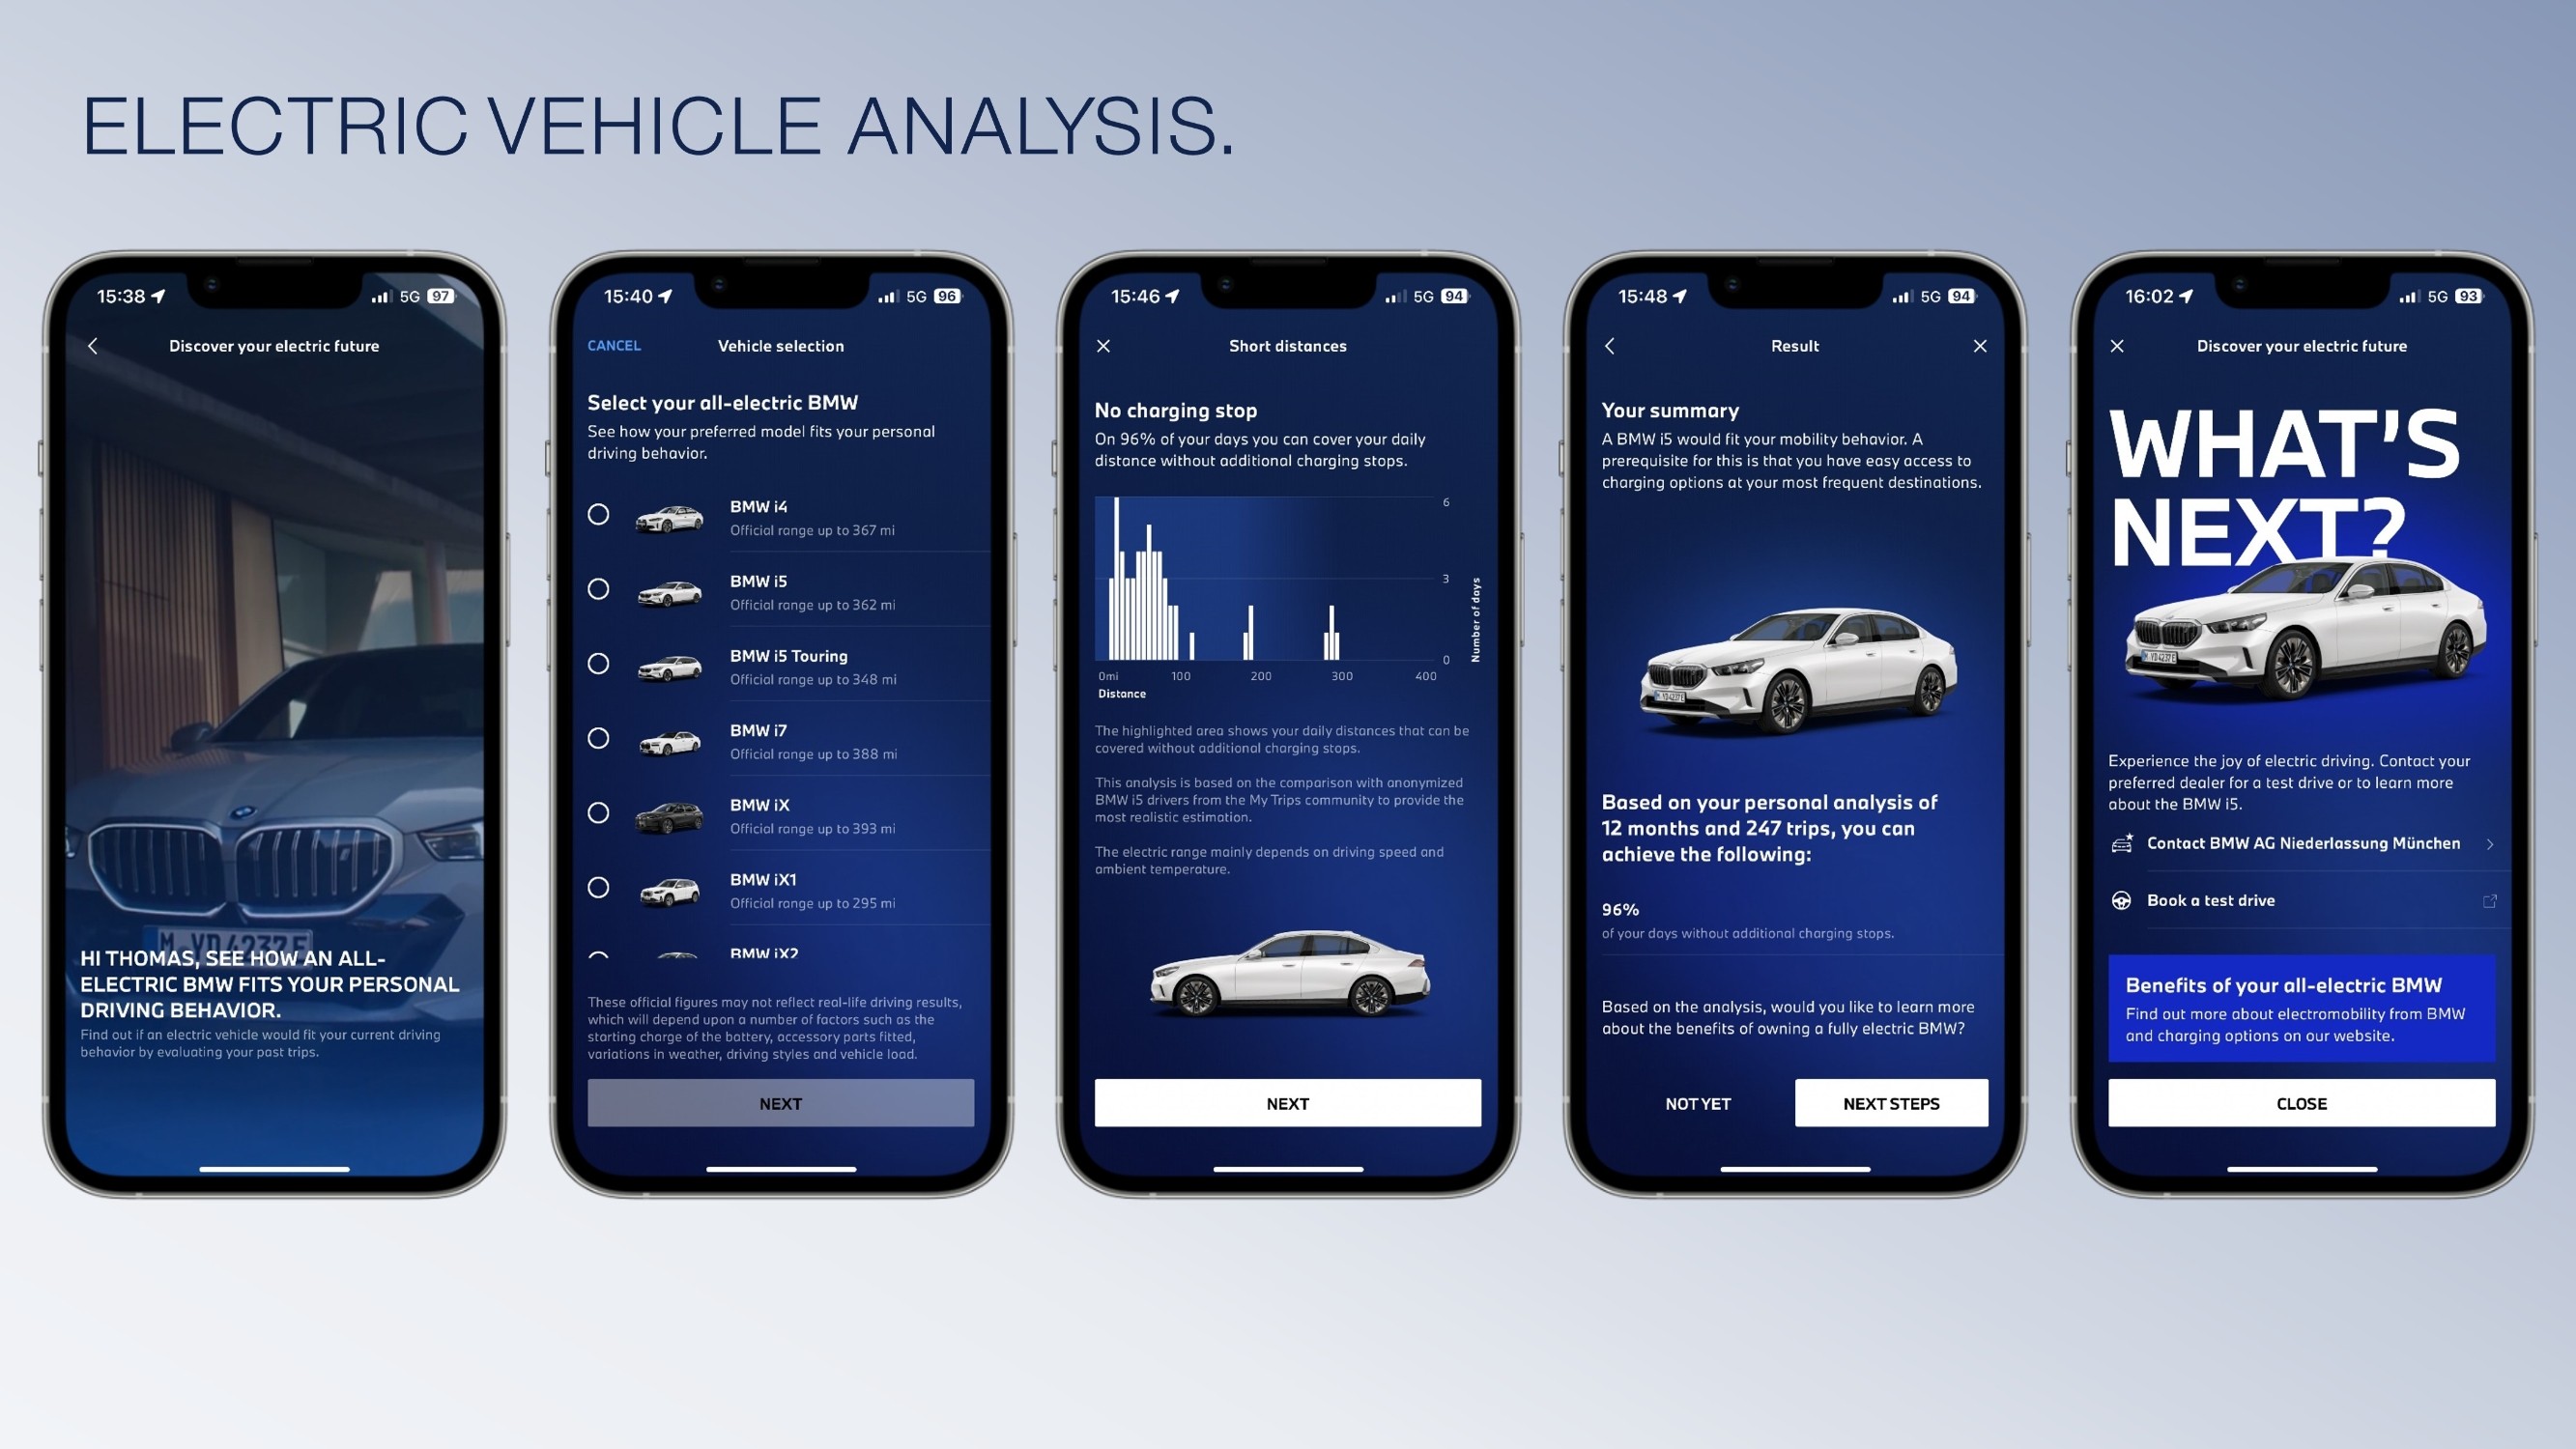Click NEXT button on vehicle selection screen
2576x1449 pixels.
coord(780,1102)
